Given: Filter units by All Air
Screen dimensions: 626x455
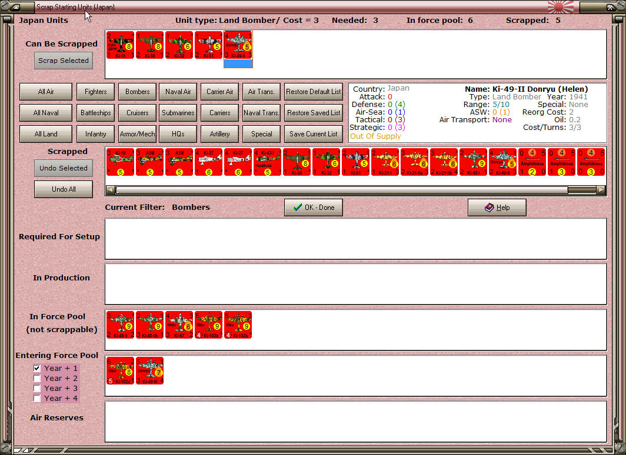Looking at the screenshot, I should (46, 92).
